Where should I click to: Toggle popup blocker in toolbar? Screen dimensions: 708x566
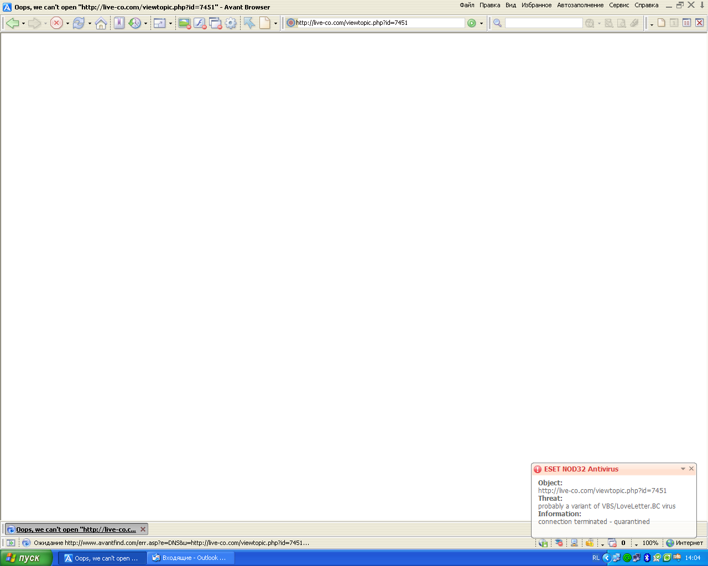pos(215,23)
